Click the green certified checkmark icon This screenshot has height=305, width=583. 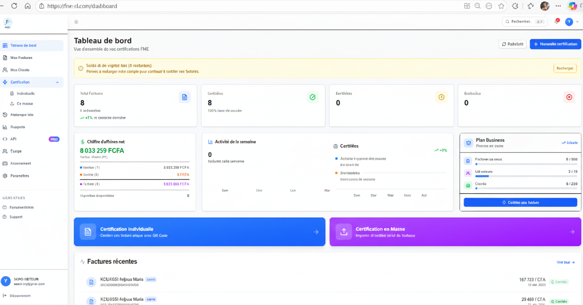pos(313,97)
